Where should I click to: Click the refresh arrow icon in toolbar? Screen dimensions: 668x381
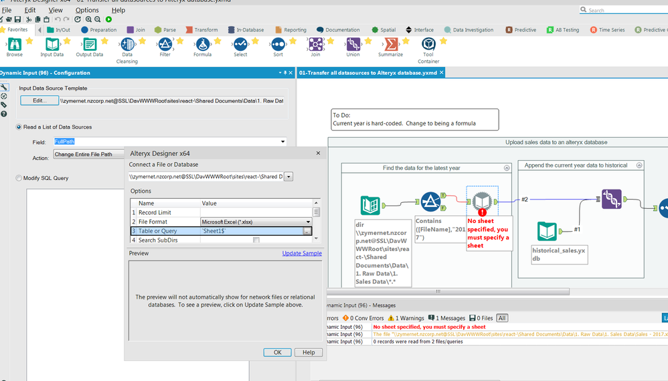coord(78,19)
